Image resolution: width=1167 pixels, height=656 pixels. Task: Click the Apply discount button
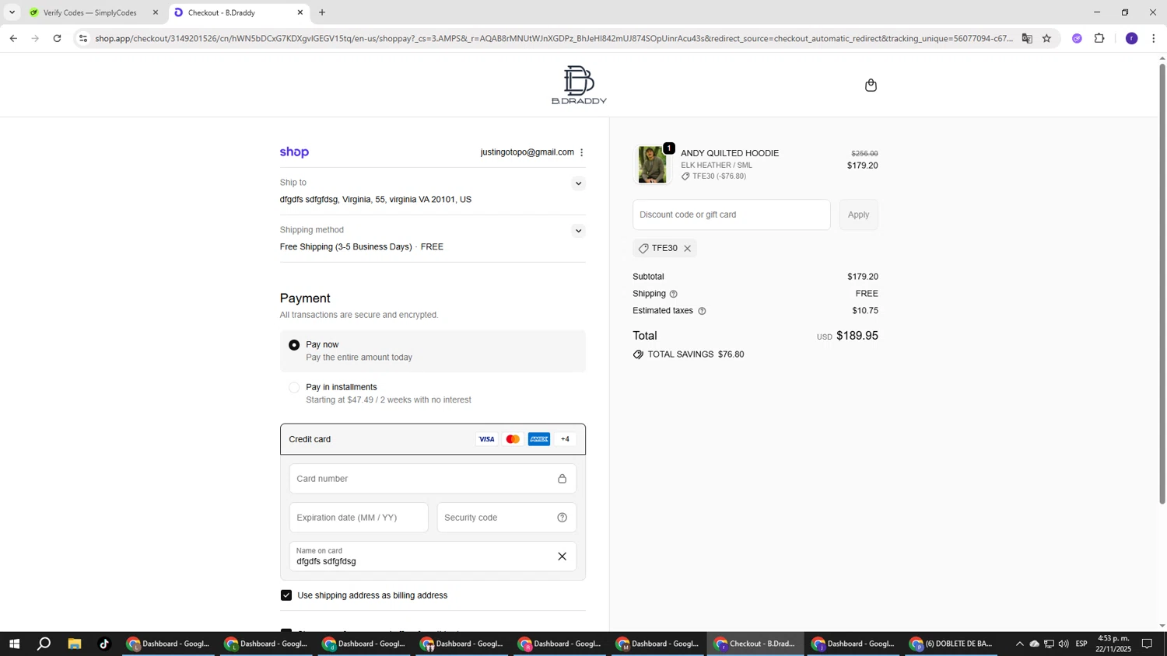pyautogui.click(x=858, y=215)
